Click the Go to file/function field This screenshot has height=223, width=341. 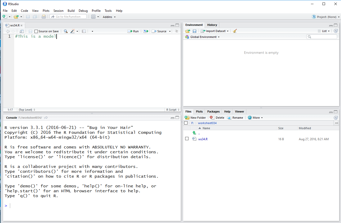(x=69, y=17)
